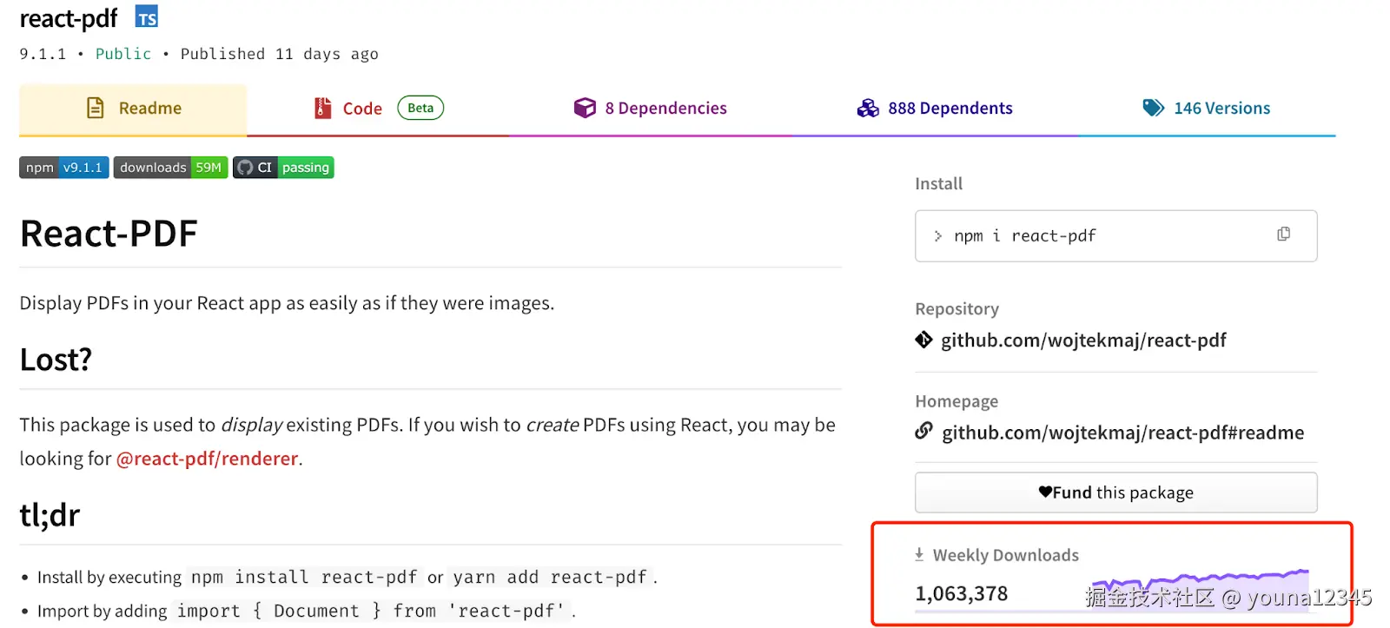The height and width of the screenshot is (628, 1390).
Task: Open the react-pdf#readme homepage link
Action: click(1122, 433)
